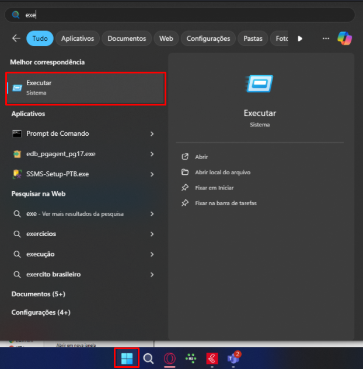Viewport: 363px width, 369px height.
Task: Click the three-dots more options icon
Action: [326, 38]
